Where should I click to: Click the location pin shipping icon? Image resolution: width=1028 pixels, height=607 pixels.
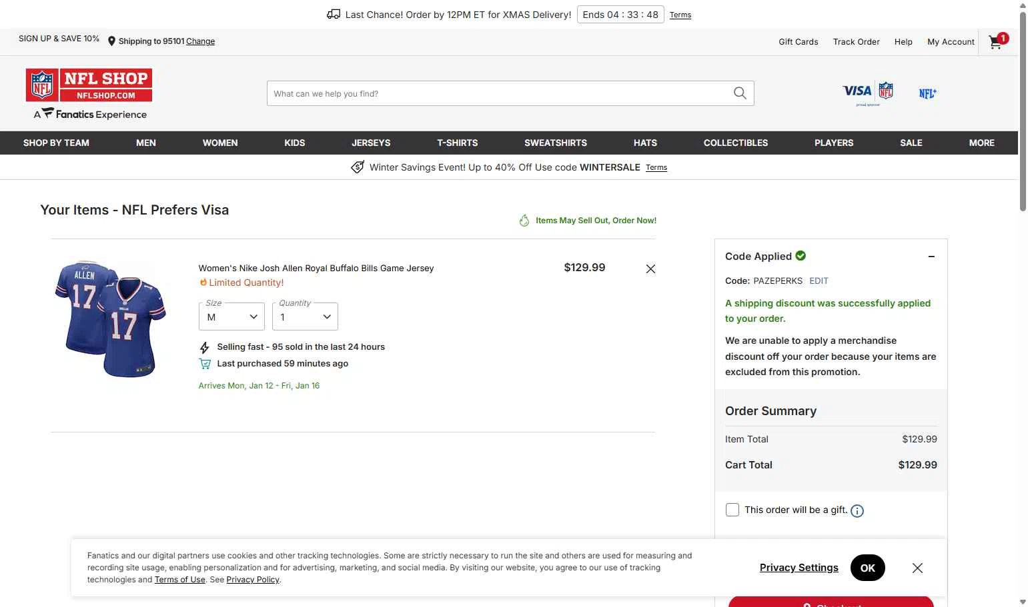111,41
